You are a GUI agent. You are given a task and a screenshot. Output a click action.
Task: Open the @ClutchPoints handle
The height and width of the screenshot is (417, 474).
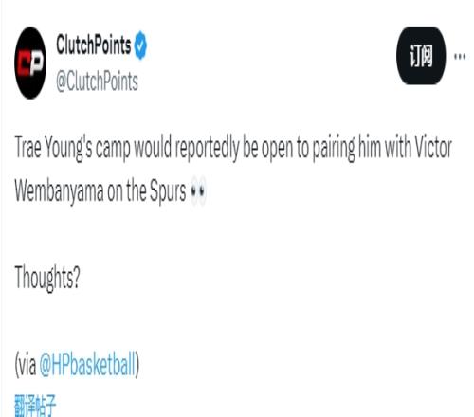97,82
